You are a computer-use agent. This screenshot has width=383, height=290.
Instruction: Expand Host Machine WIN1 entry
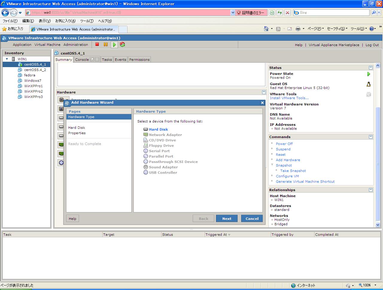[272, 200]
